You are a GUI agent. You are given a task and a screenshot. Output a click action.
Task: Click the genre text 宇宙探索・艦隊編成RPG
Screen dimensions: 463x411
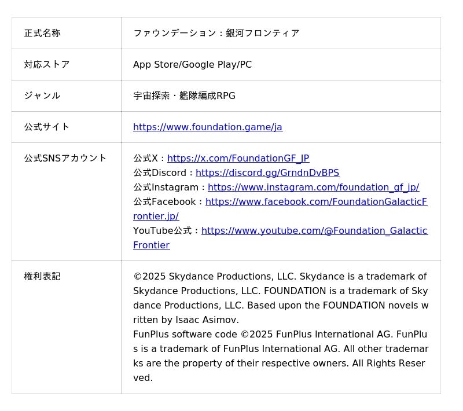point(184,96)
